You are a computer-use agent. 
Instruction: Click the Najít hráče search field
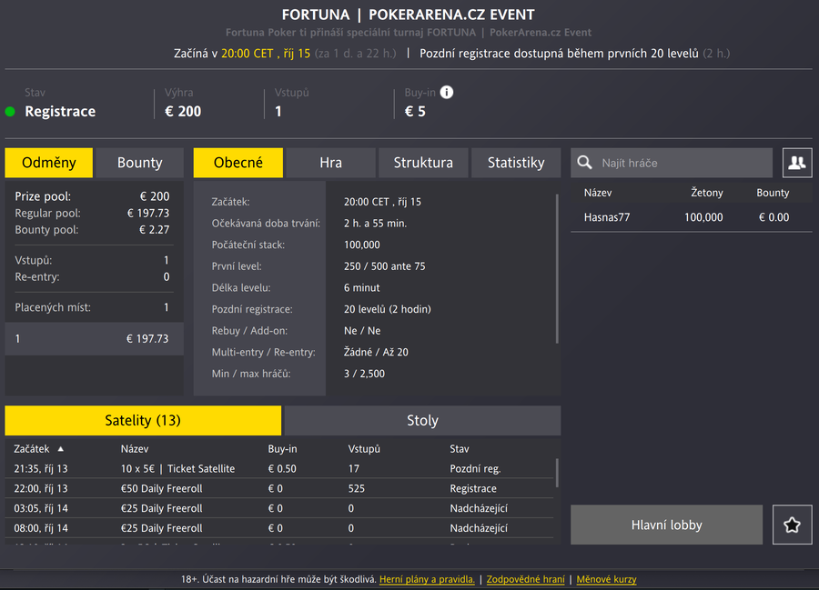click(x=682, y=163)
